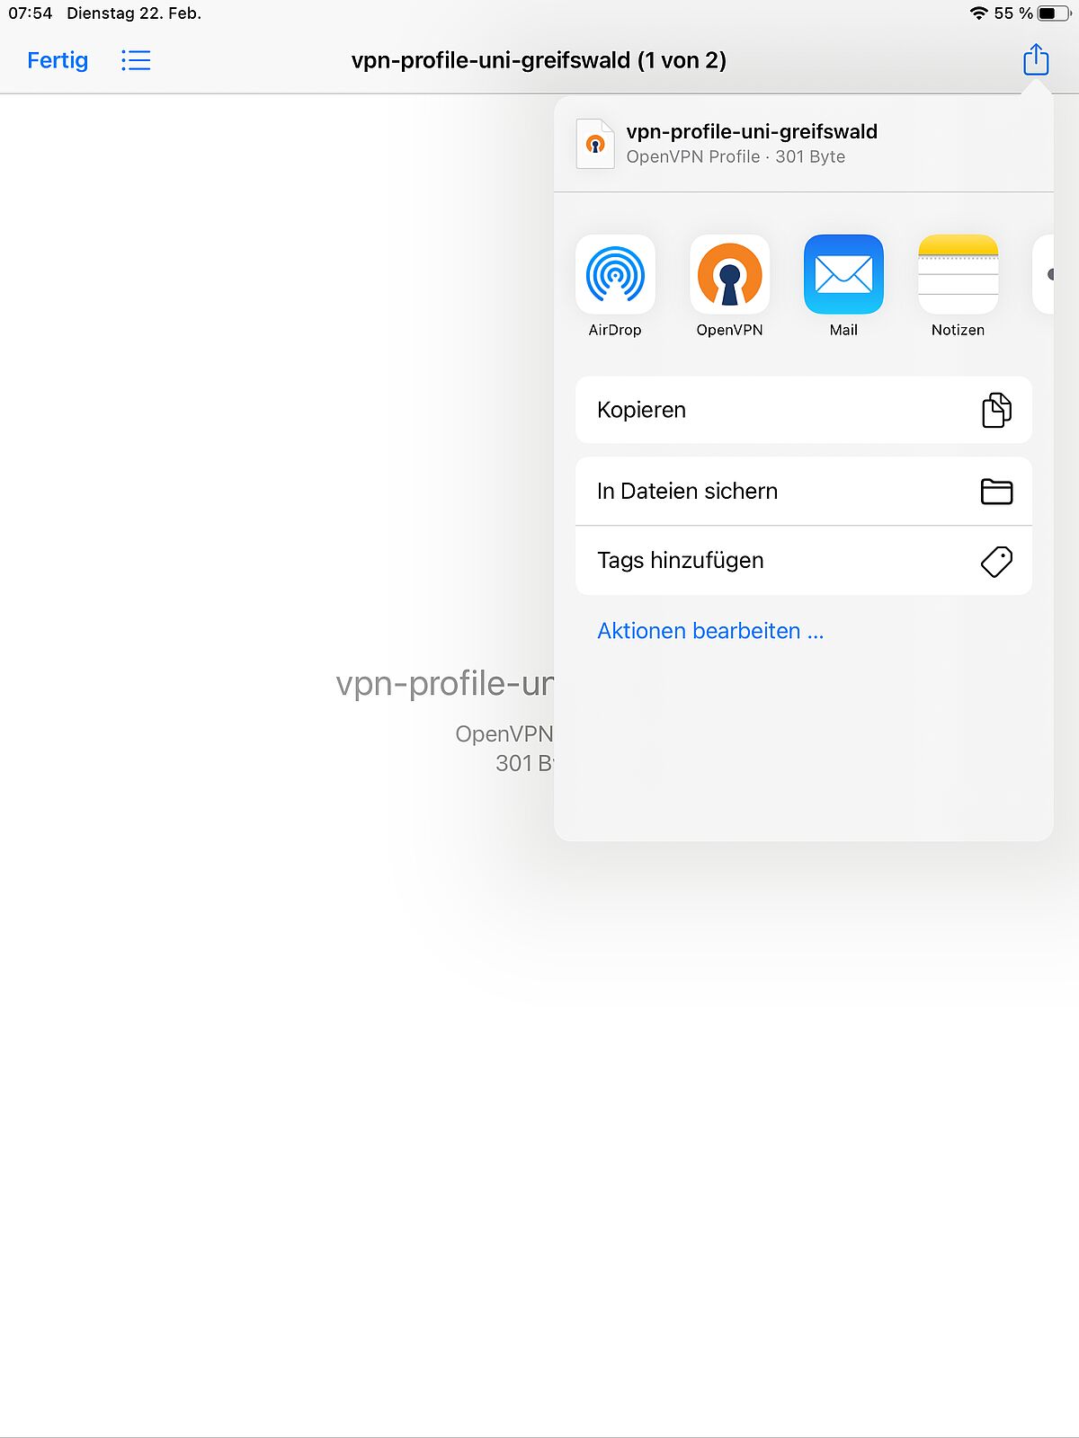The image size is (1079, 1438).
Task: Tap the share sheet file name header
Action: click(752, 131)
